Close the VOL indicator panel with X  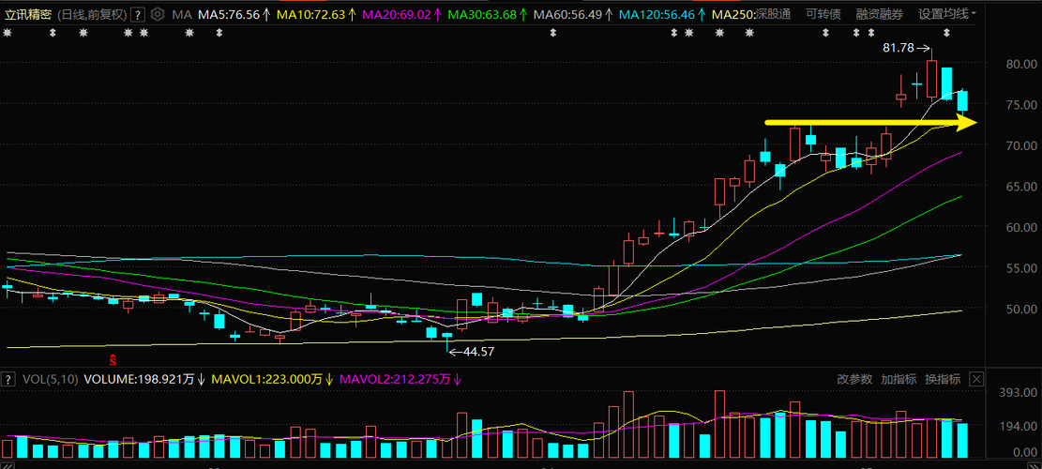(x=974, y=379)
